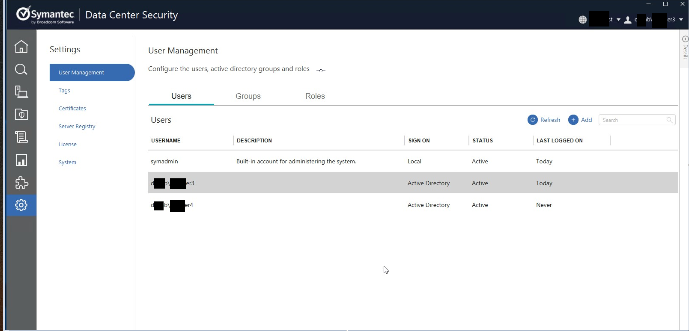Image resolution: width=689 pixels, height=331 pixels.
Task: Select the symadmin user row
Action: [x=164, y=162]
